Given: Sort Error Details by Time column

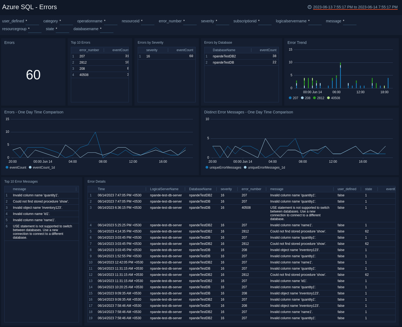Looking at the screenshot, I should coord(101,189).
